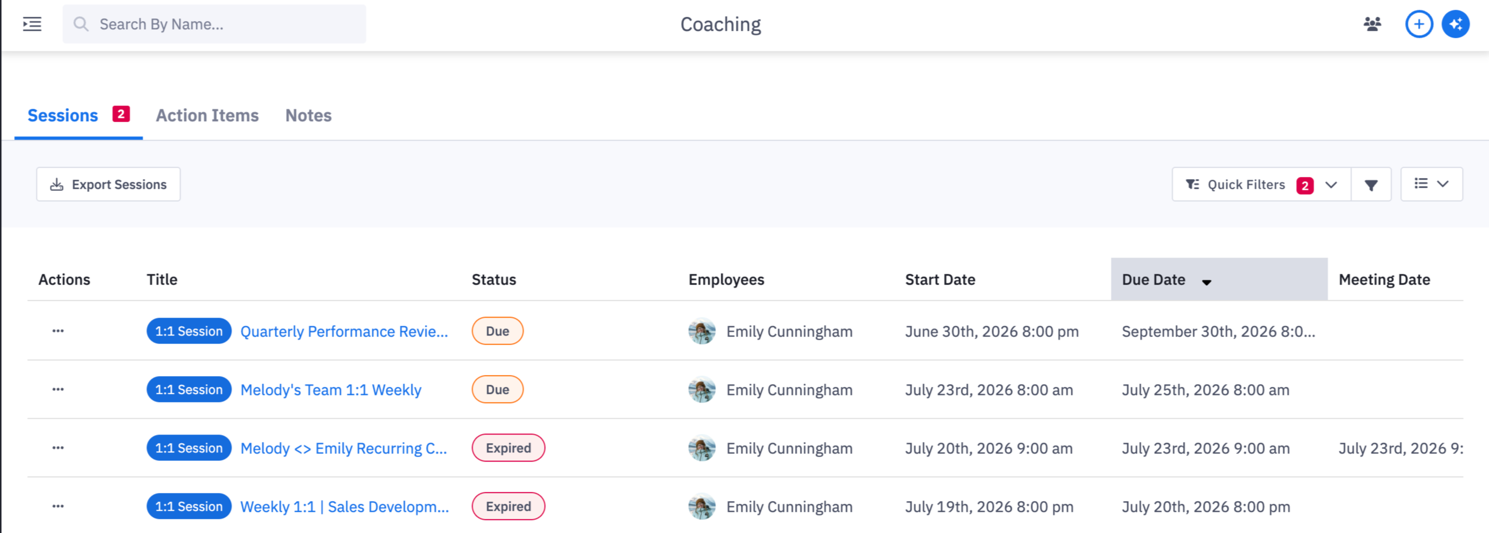Open the AI sparkle assistant icon
Image resolution: width=1489 pixels, height=533 pixels.
(1455, 24)
